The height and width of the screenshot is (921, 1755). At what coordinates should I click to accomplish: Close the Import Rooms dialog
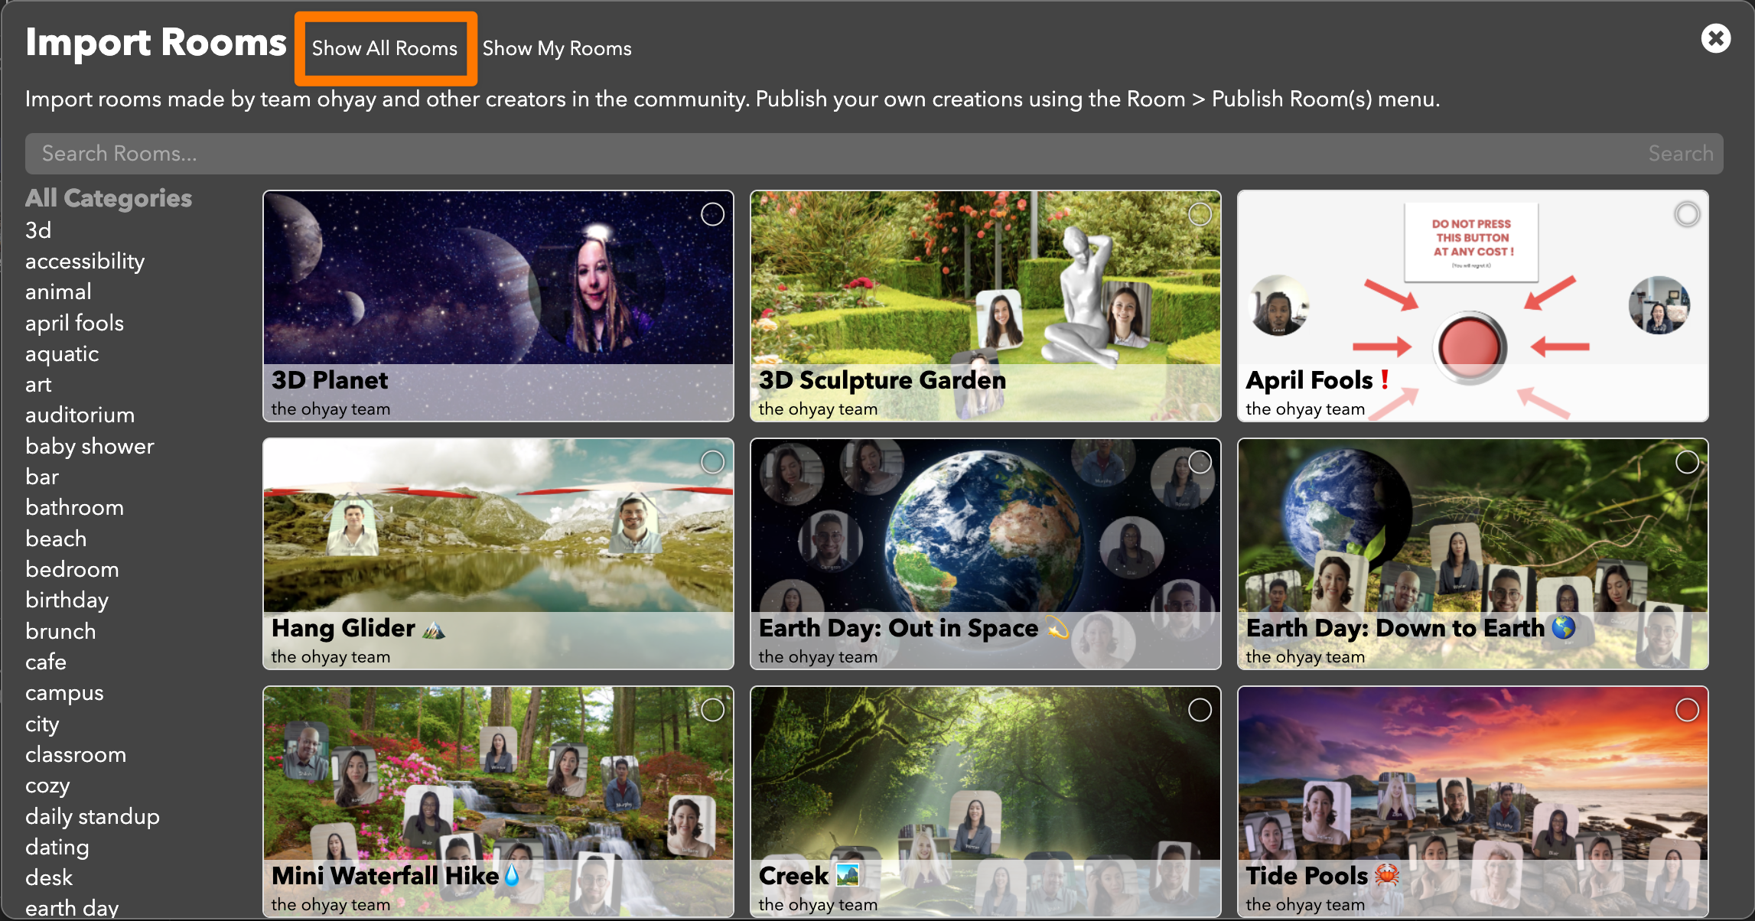pos(1715,38)
